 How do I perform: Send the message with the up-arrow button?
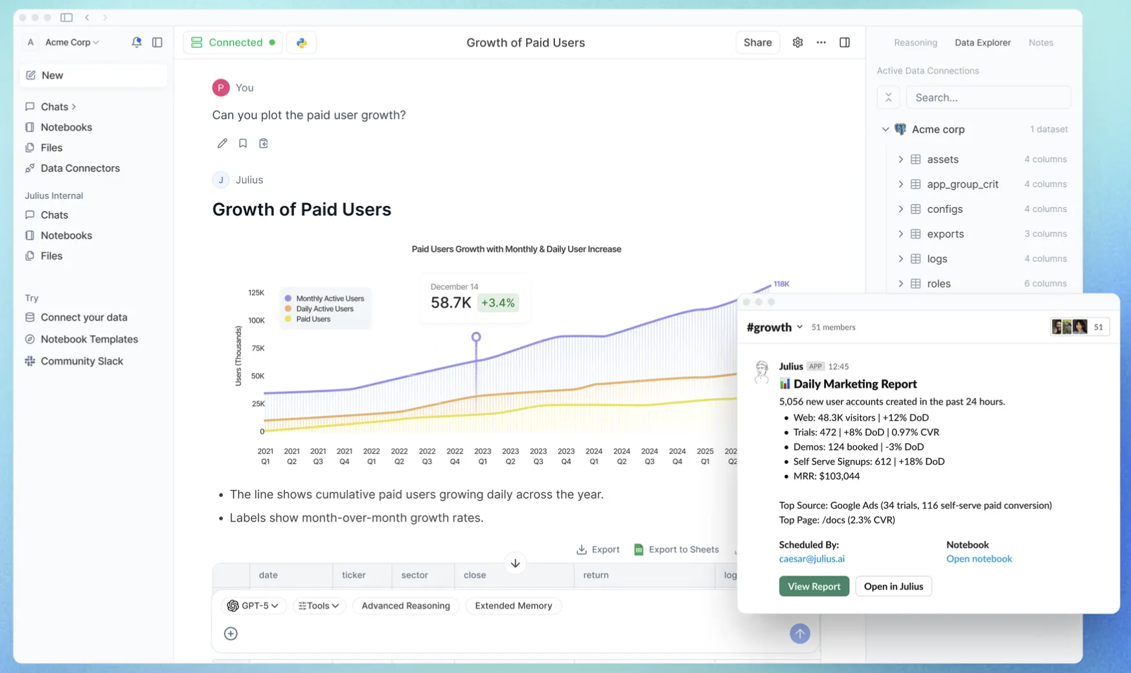point(800,634)
